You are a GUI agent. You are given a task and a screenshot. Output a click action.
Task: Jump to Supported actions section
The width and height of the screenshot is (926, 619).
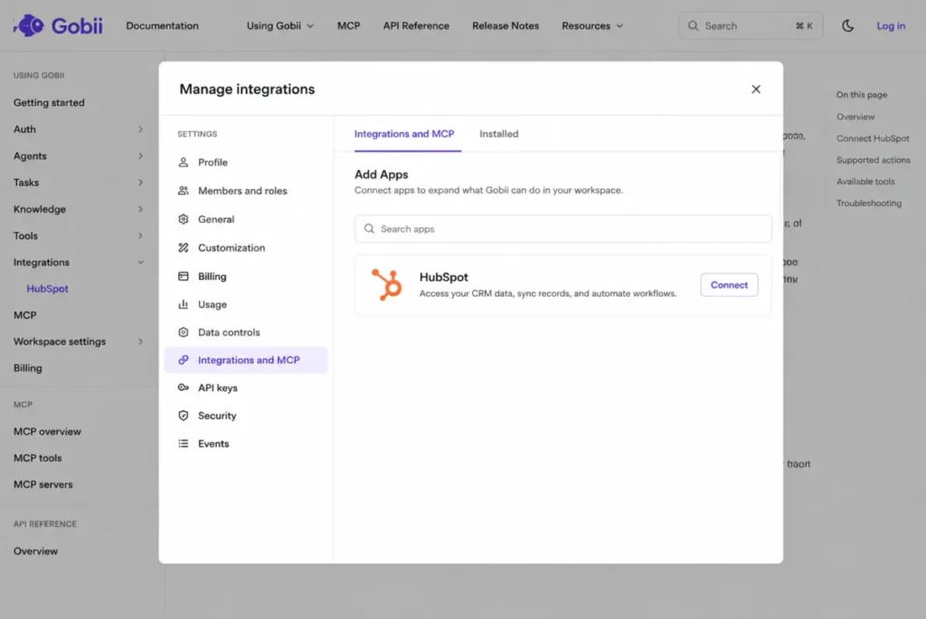click(x=873, y=159)
